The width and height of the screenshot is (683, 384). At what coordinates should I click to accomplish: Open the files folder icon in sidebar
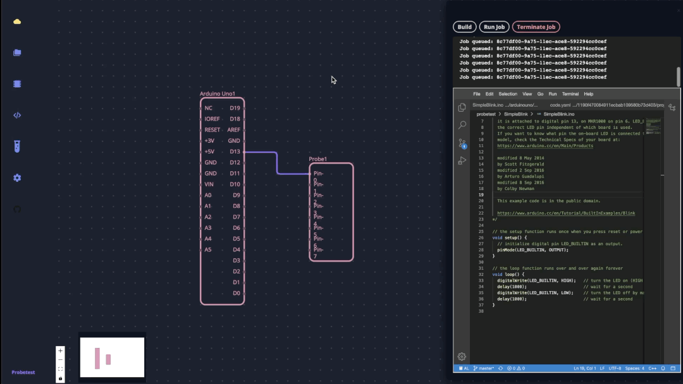click(17, 53)
